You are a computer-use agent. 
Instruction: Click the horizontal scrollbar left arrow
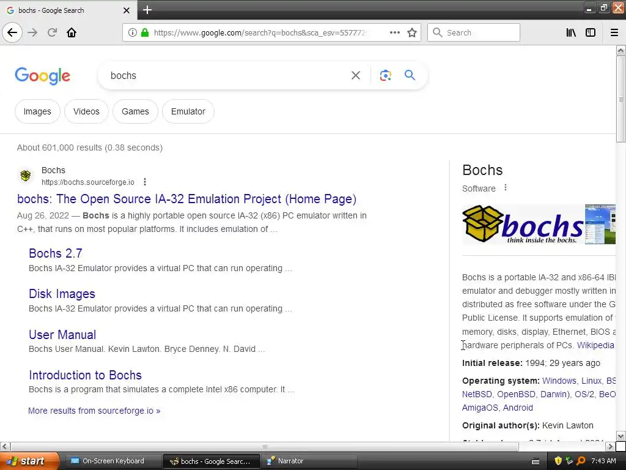(x=5, y=446)
